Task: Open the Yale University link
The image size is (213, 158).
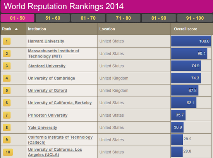Action: click(43, 127)
